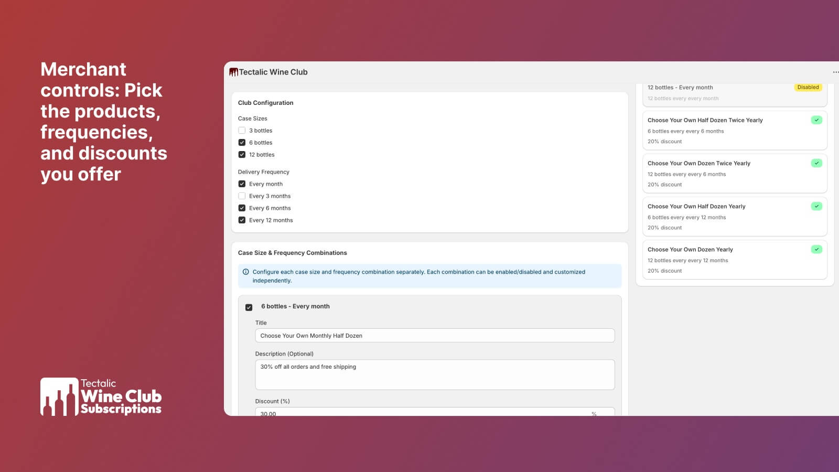
Task: Enable the 3 bottles case size
Action: [242, 131]
